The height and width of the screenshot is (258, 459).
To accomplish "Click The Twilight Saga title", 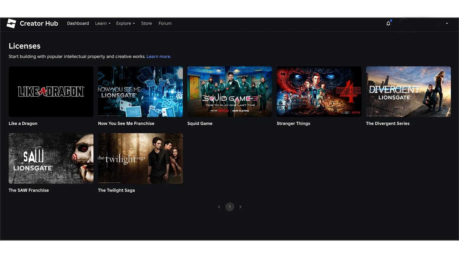I will pos(116,190).
